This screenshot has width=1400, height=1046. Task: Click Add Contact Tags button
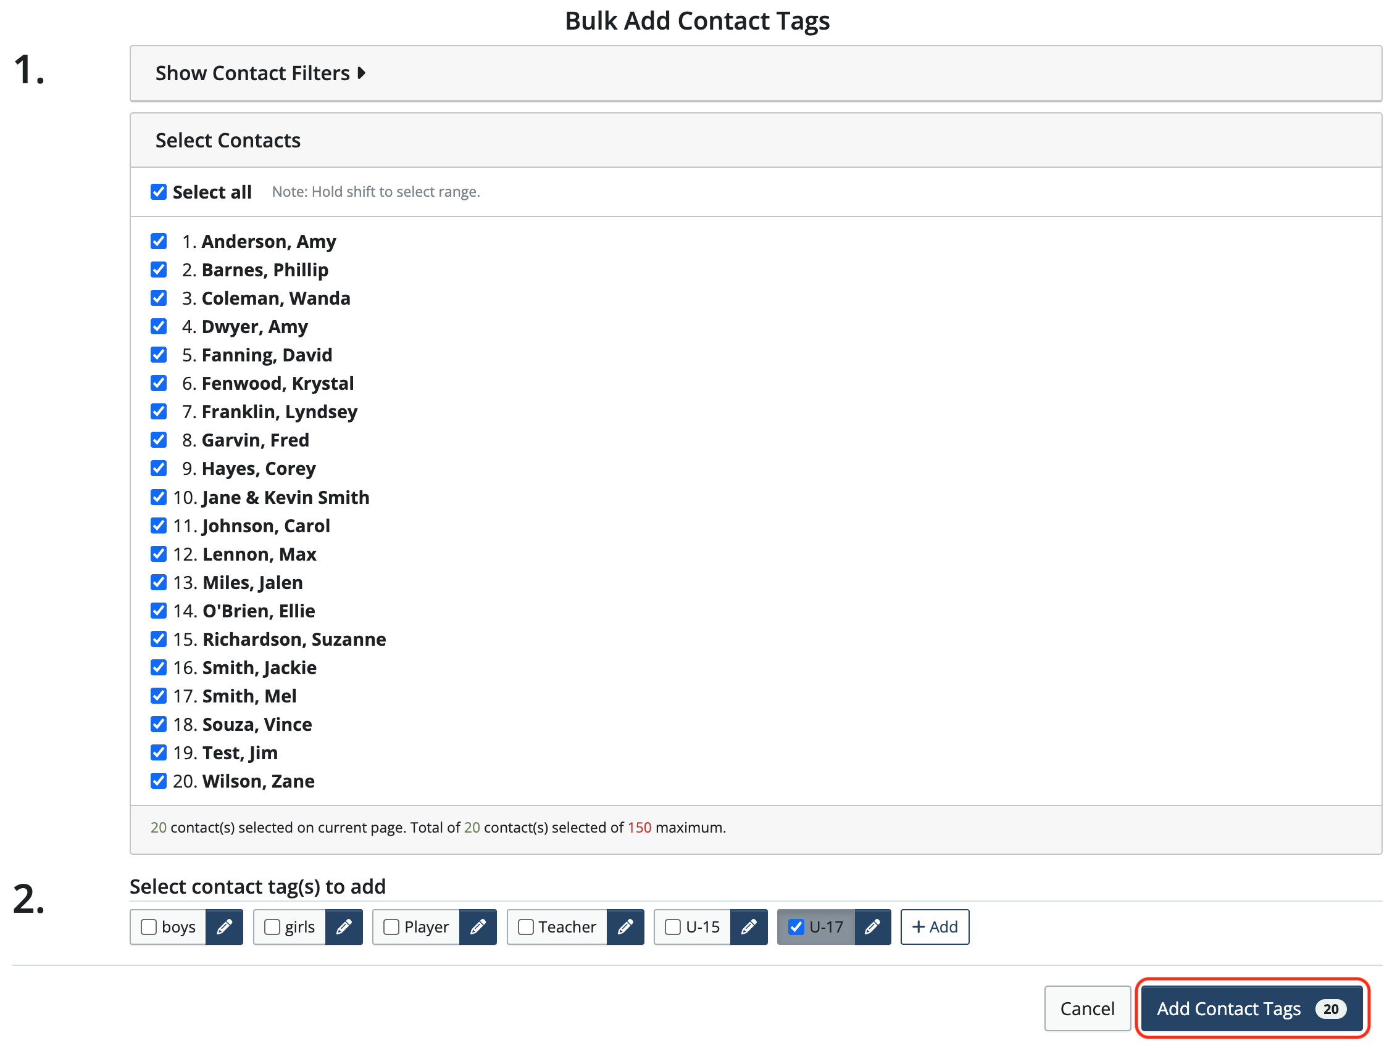1252,1009
